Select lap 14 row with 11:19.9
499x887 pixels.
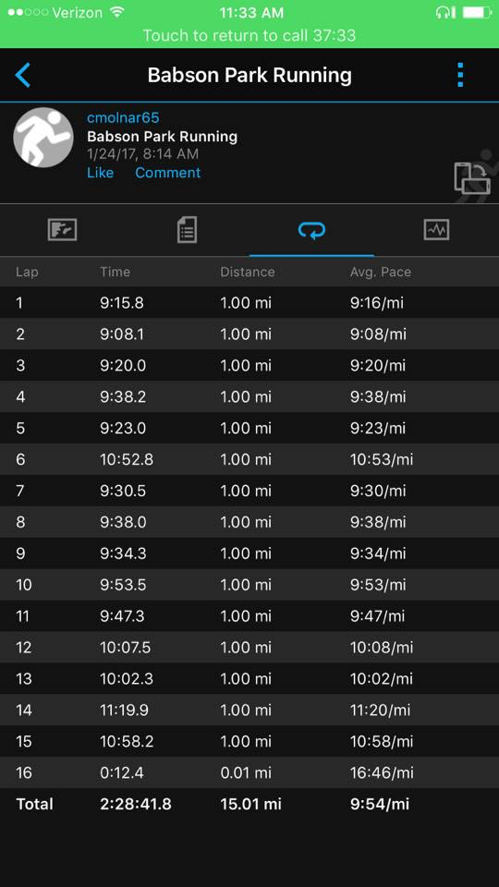pyautogui.click(x=249, y=710)
